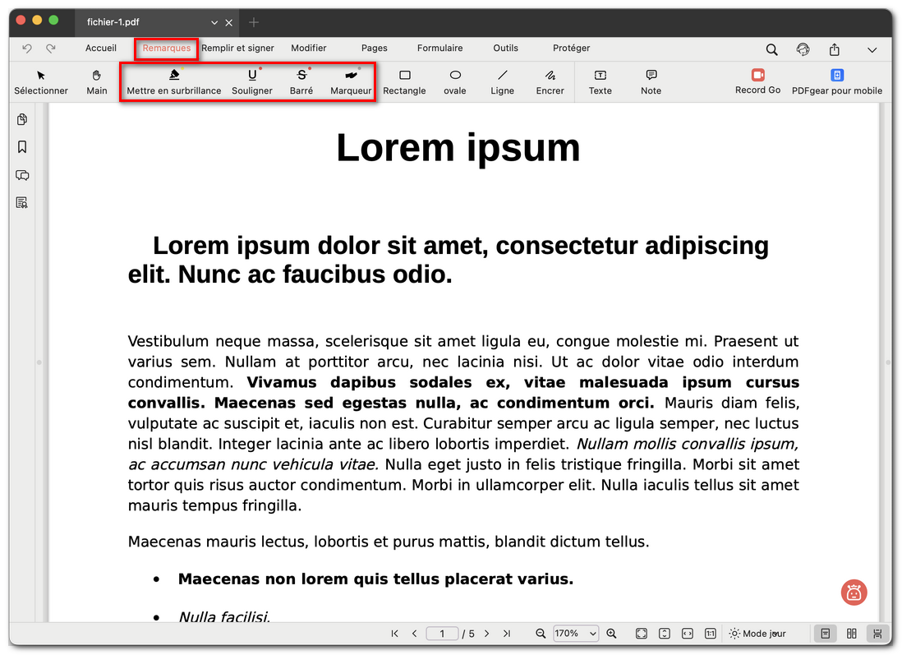Select the Rectangle annotation tool

tap(404, 82)
